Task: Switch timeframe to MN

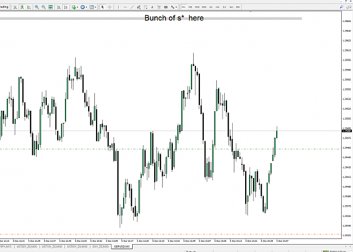Action: click(238, 7)
